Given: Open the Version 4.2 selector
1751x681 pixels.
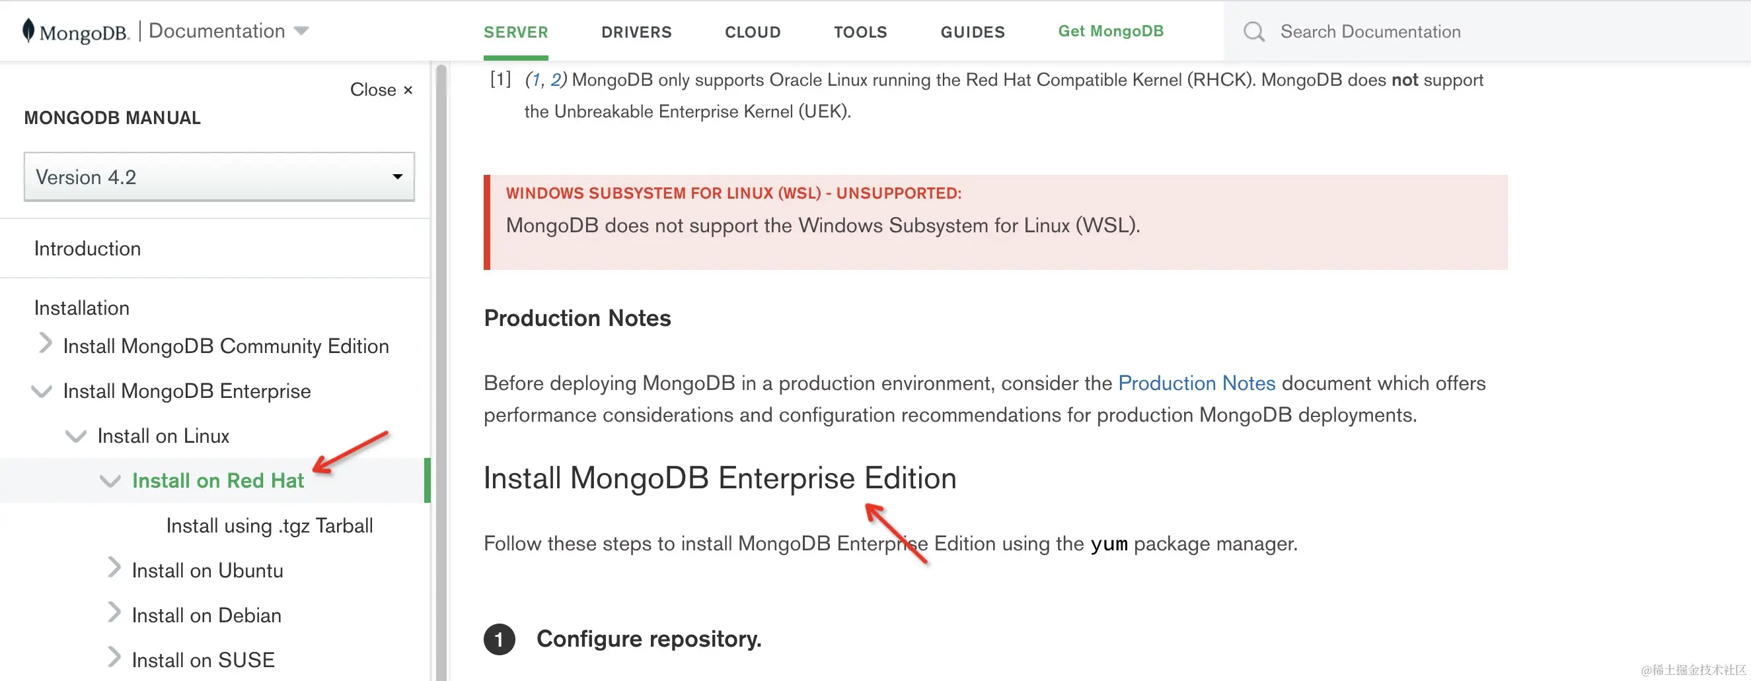Looking at the screenshot, I should [219, 178].
